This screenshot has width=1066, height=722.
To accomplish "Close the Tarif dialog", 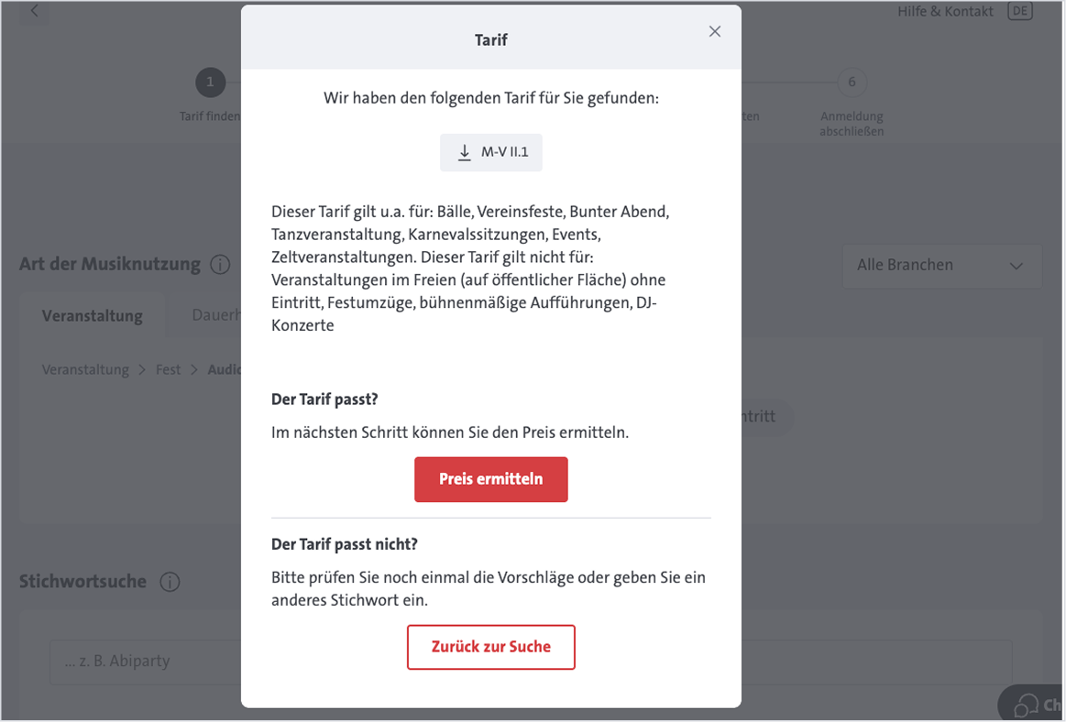I will click(x=714, y=30).
